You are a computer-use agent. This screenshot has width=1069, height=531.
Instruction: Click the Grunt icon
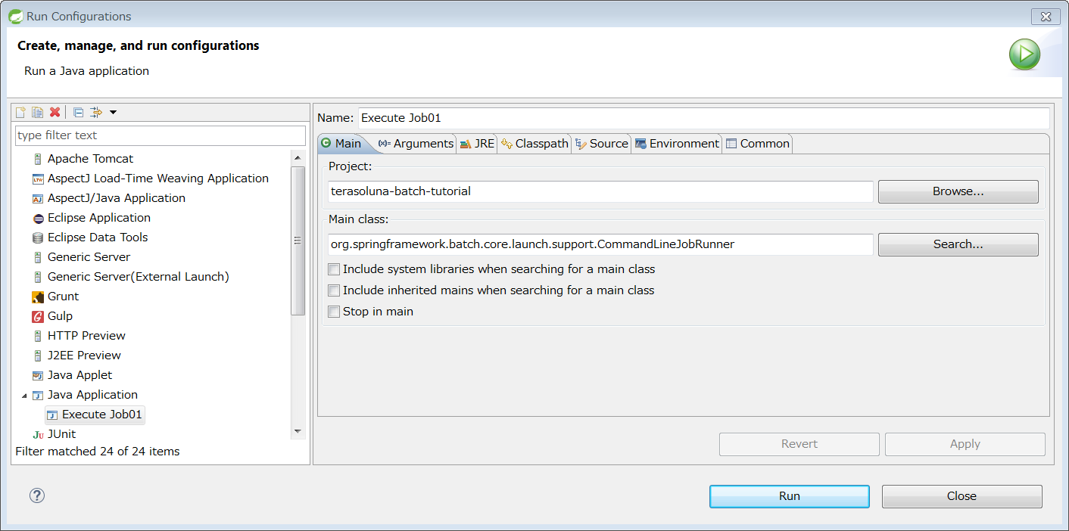(38, 297)
